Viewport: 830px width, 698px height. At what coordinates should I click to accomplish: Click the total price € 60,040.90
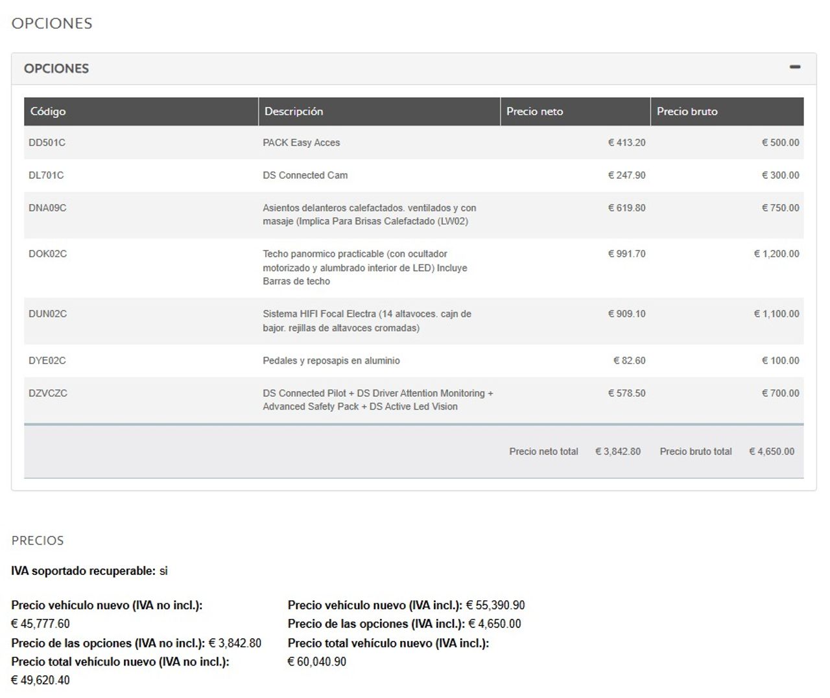click(316, 662)
